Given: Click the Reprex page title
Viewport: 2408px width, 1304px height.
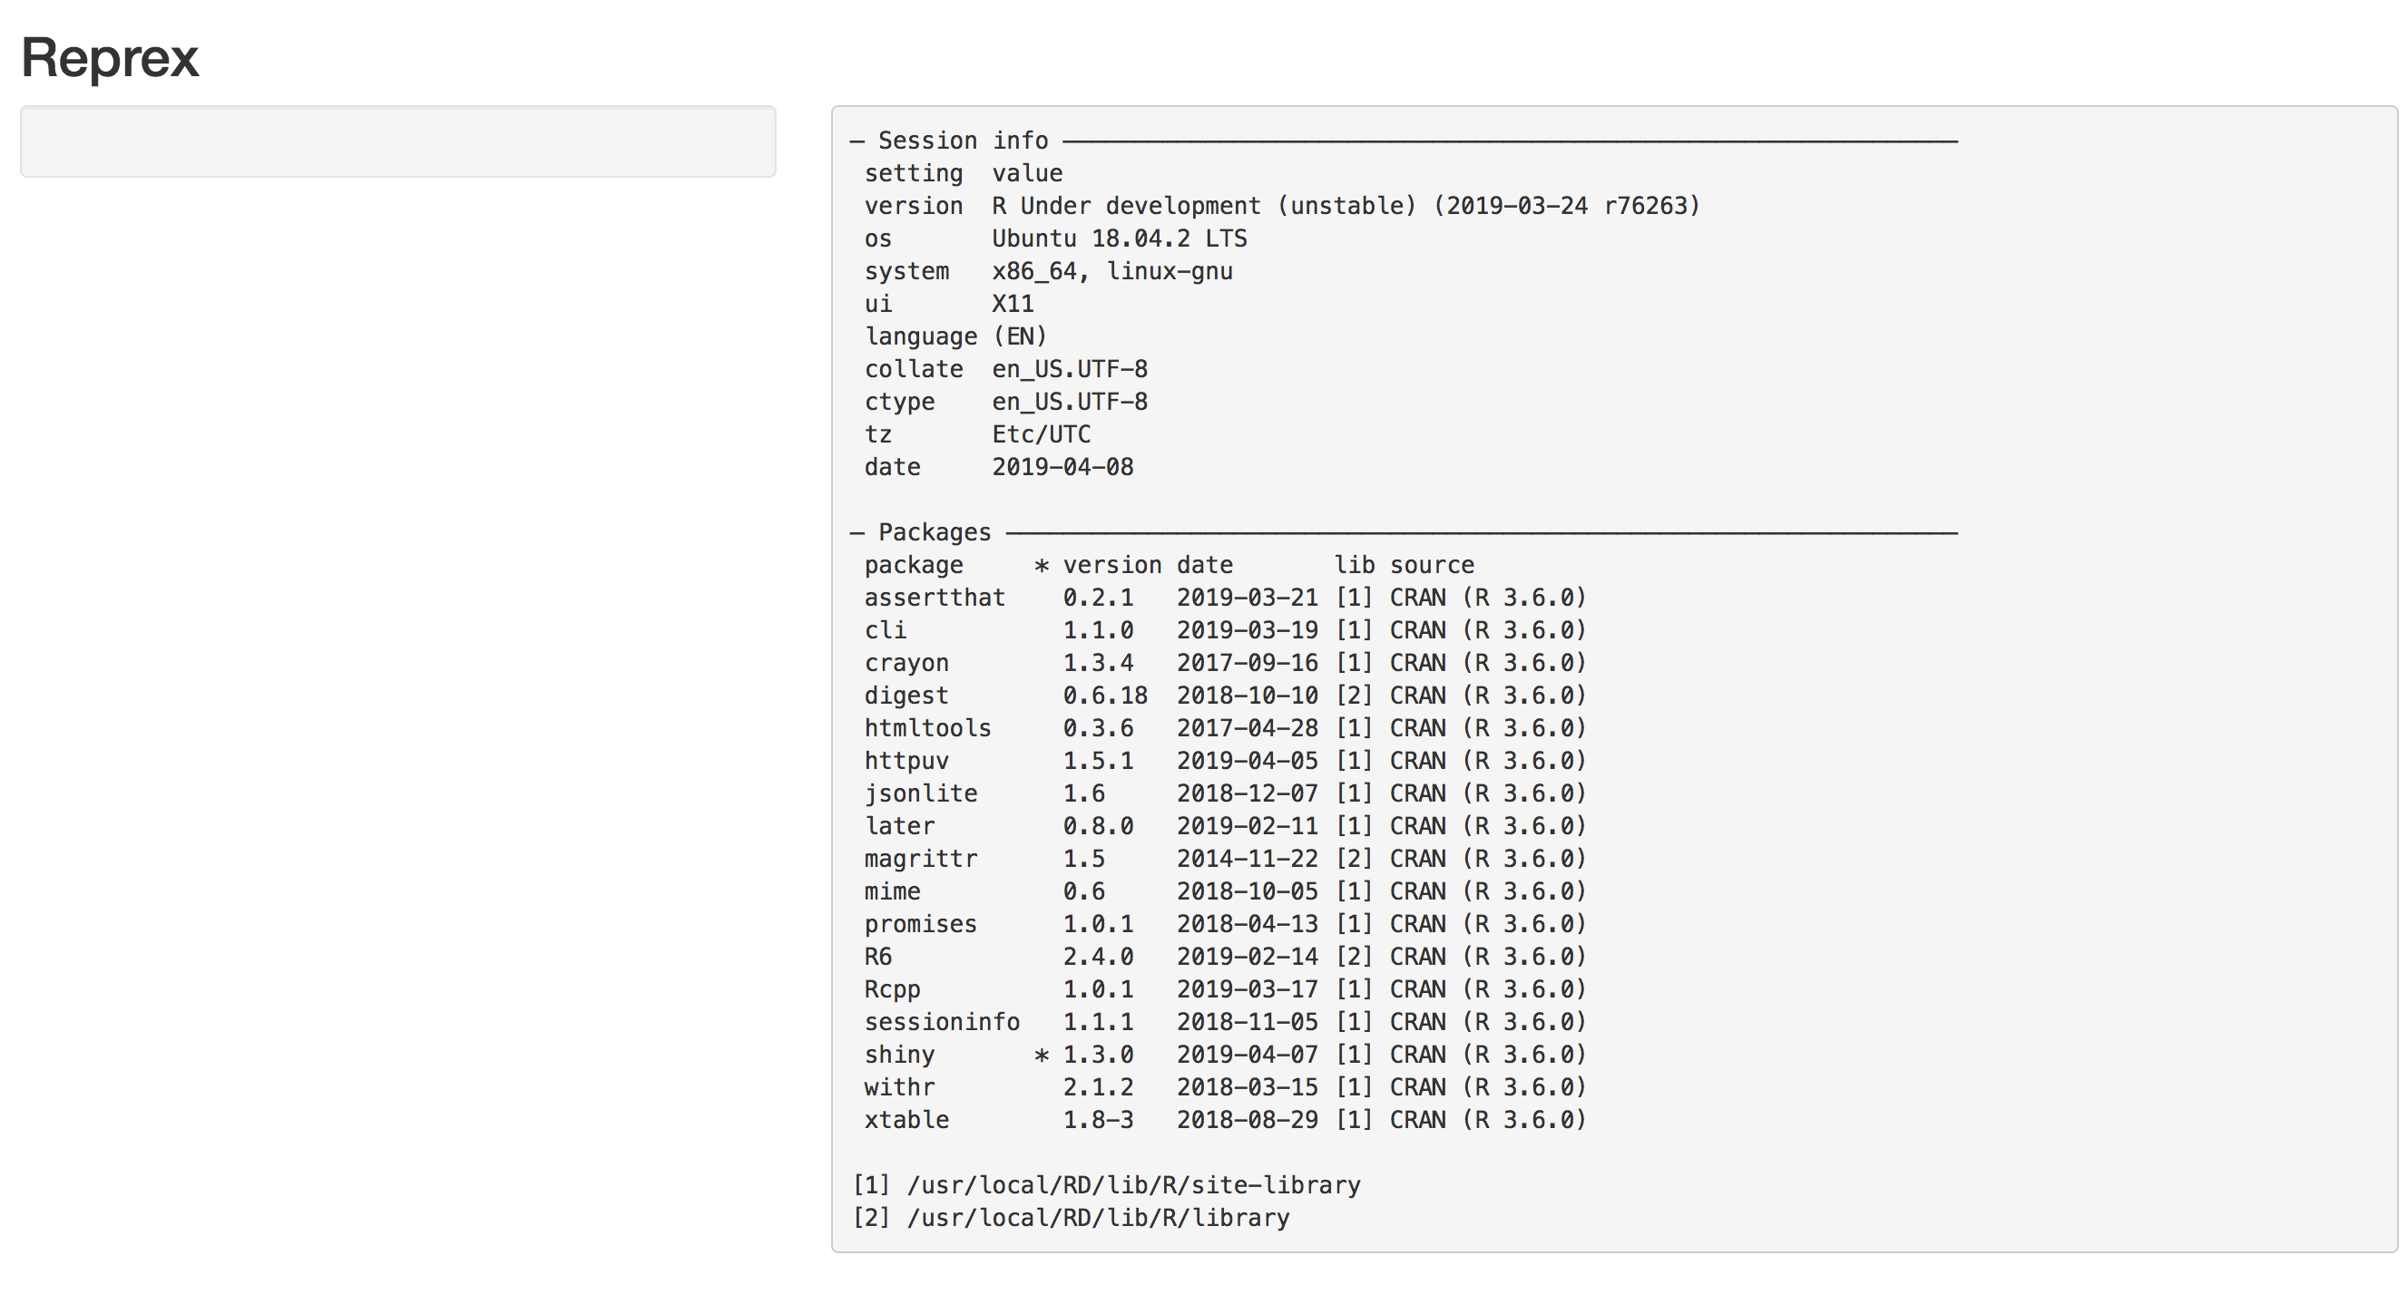Looking at the screenshot, I should (110, 58).
